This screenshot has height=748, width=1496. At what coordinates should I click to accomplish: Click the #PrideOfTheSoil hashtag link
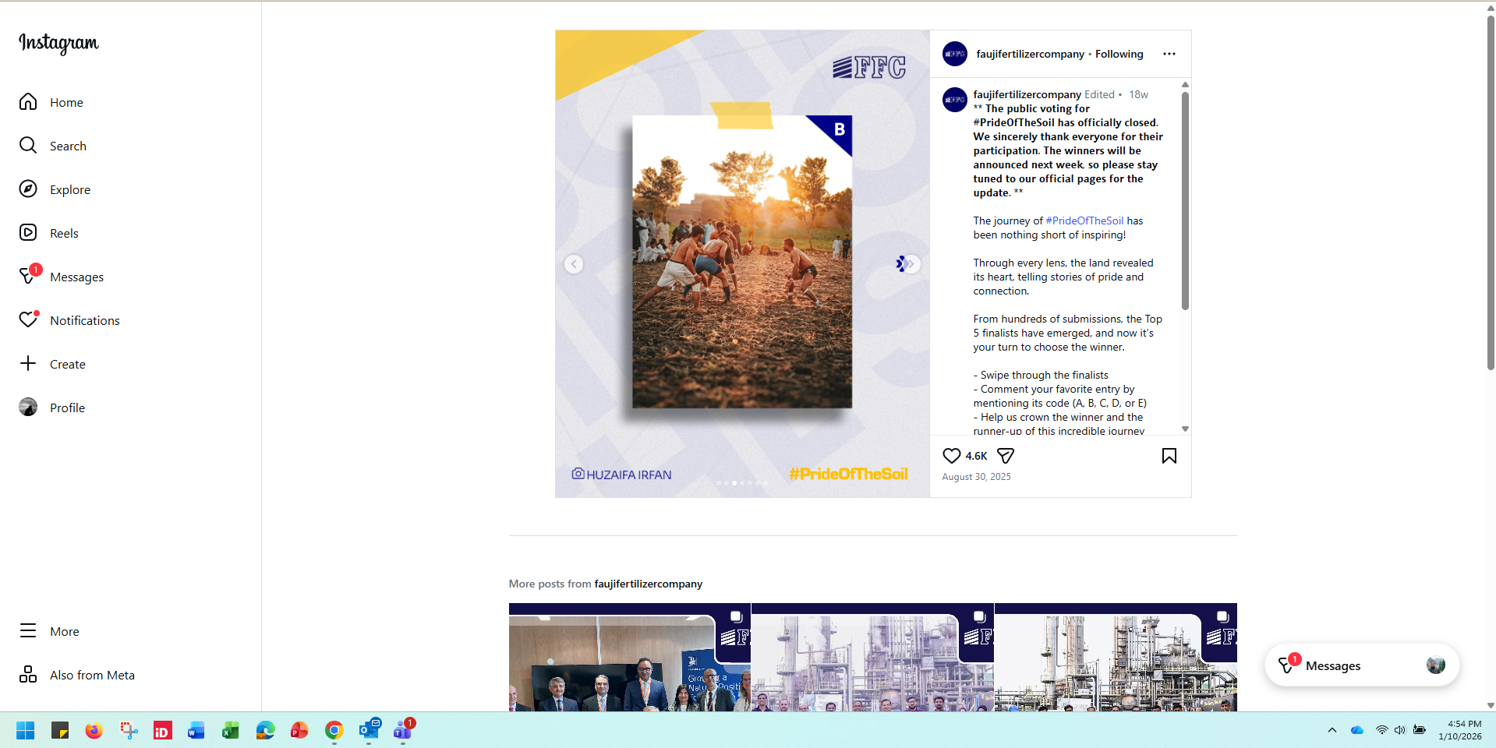coord(1084,221)
